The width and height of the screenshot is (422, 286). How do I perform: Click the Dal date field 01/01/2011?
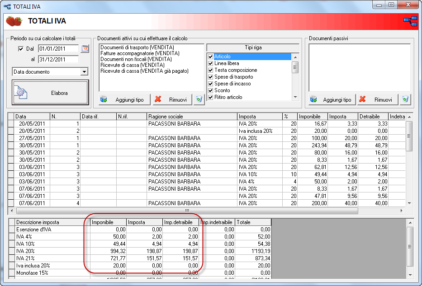click(58, 49)
